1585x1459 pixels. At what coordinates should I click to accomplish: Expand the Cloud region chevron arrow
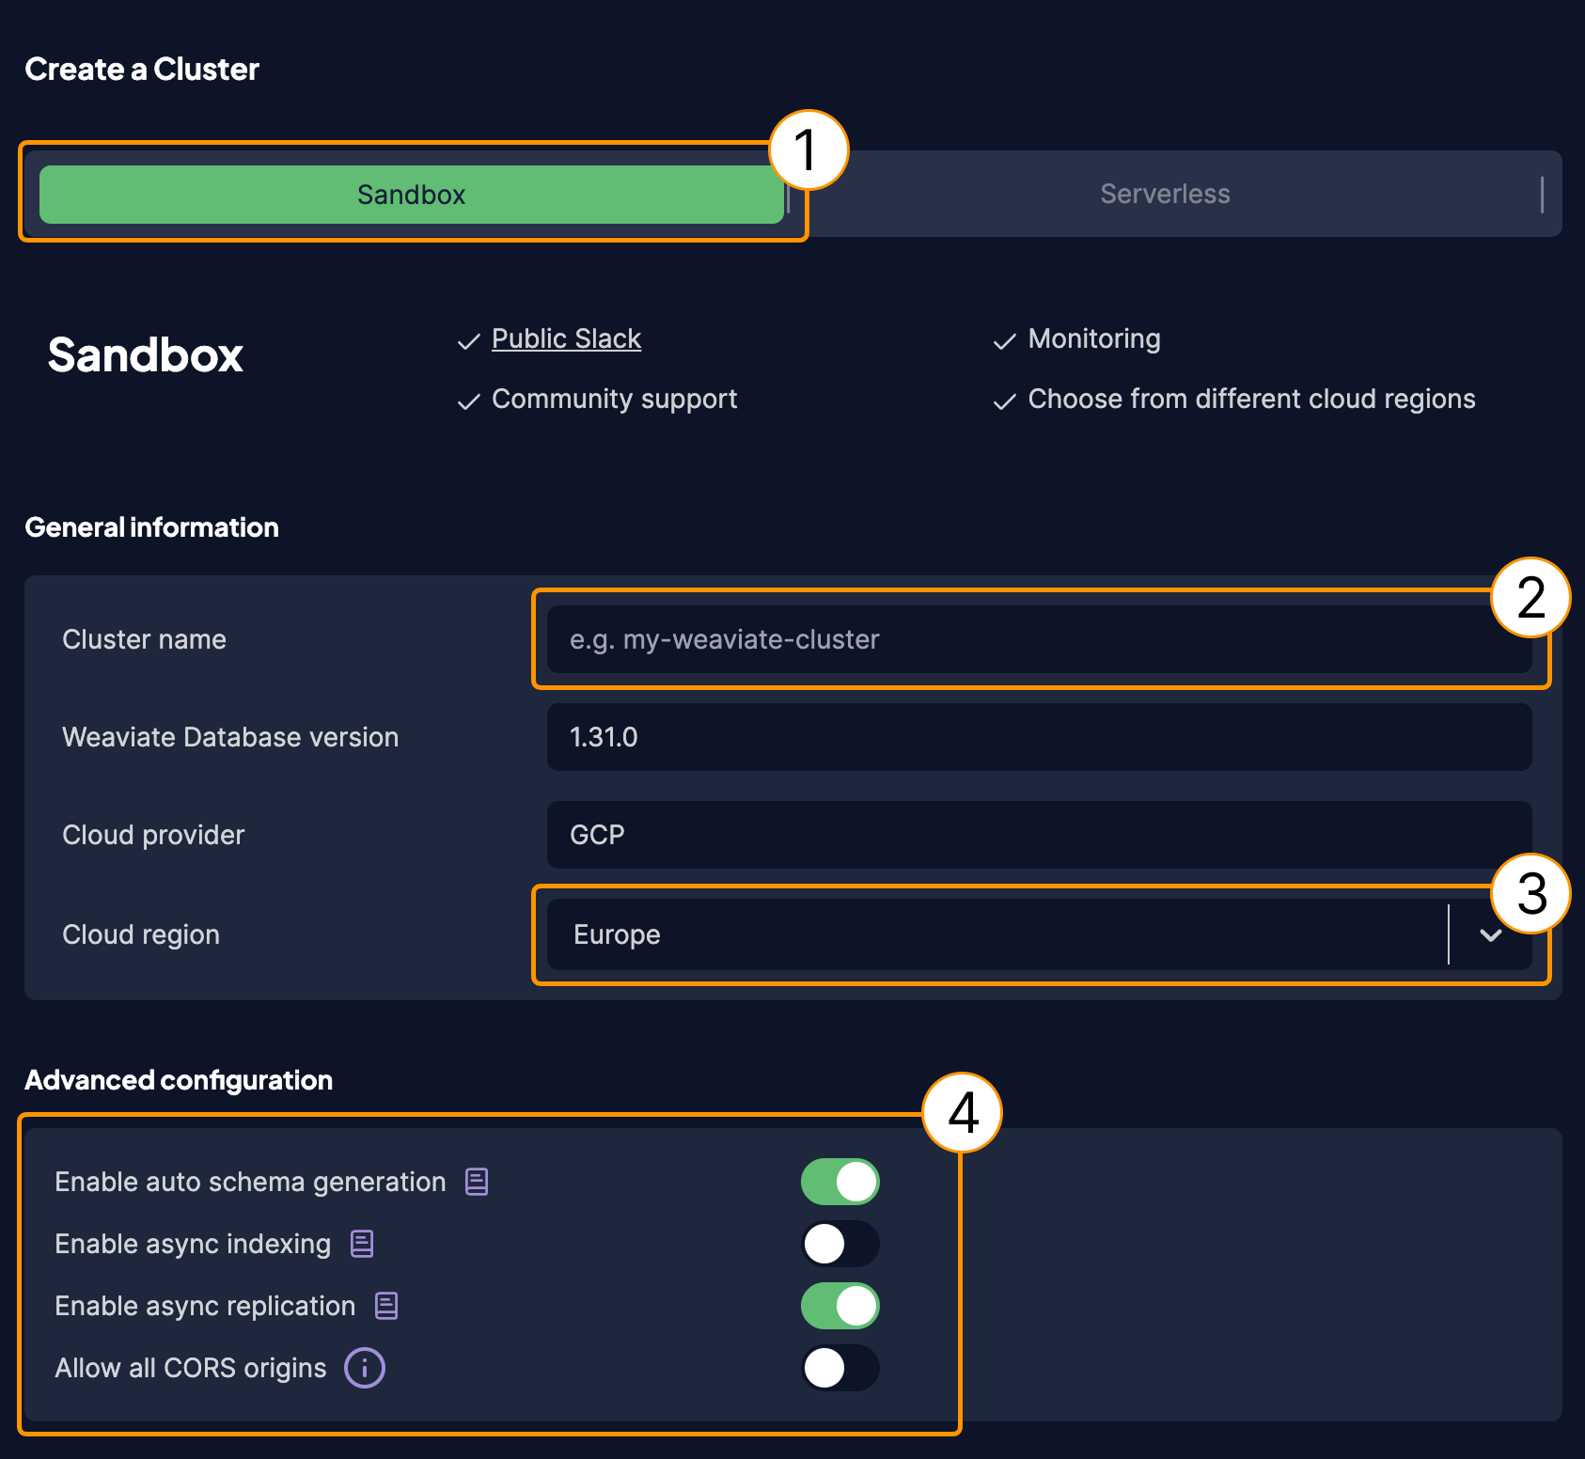click(x=1490, y=934)
